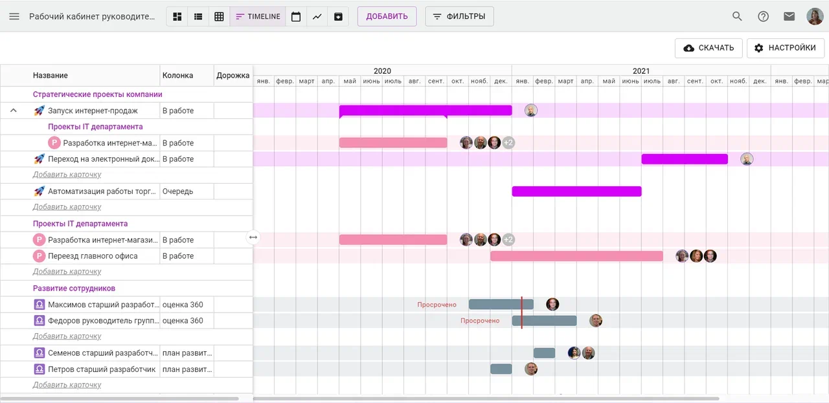Click the magenta Переход на электронный док bar
This screenshot has width=829, height=403.
[685, 159]
